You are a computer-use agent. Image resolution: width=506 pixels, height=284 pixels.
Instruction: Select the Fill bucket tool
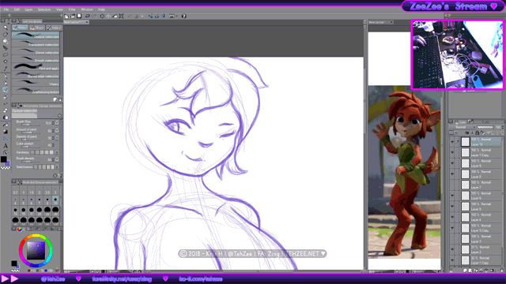coord(6,125)
